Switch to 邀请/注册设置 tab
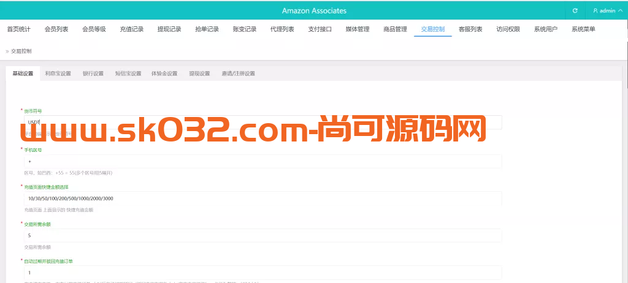 [239, 74]
